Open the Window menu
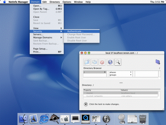This screenshot has height=125, width=166. pos(78,2)
